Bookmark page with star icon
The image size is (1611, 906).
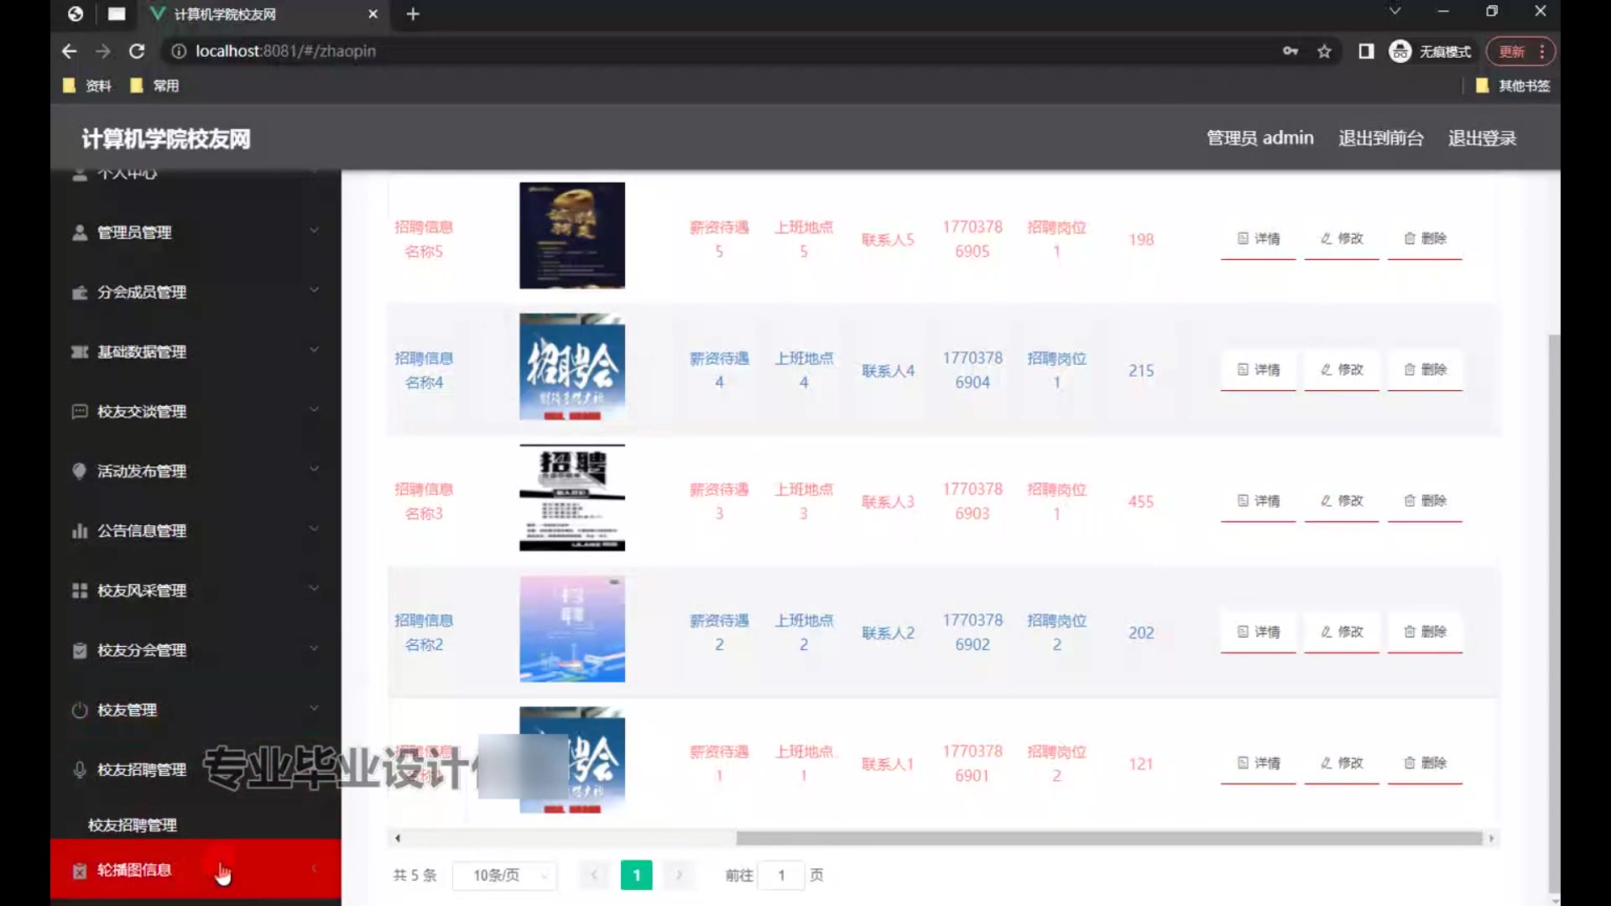click(1324, 51)
